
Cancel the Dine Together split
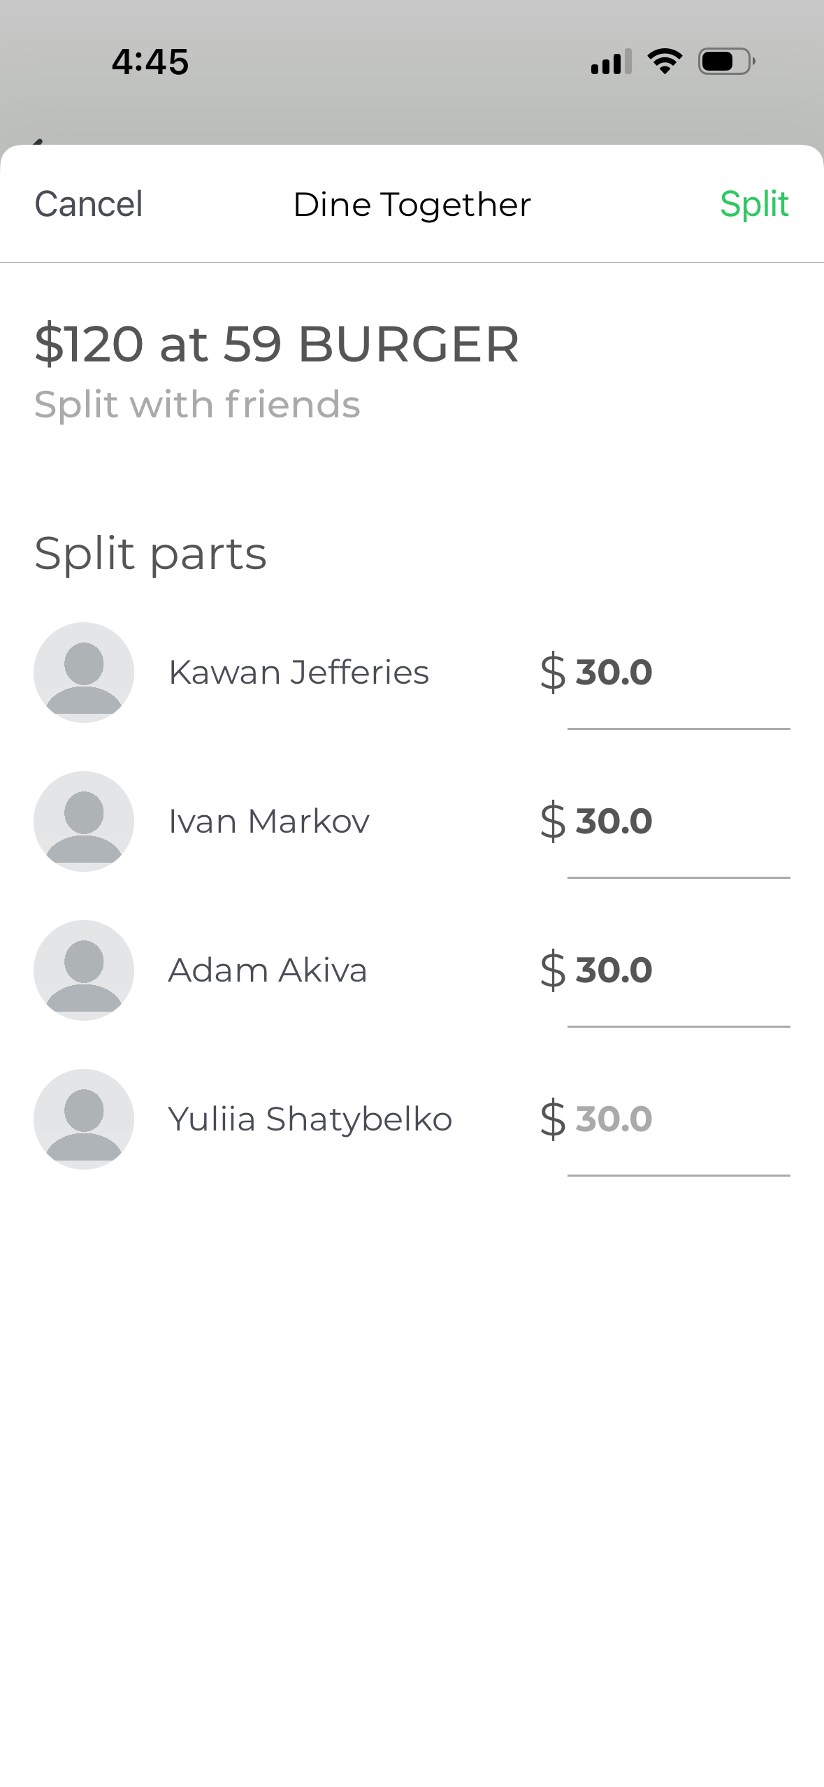click(x=89, y=204)
